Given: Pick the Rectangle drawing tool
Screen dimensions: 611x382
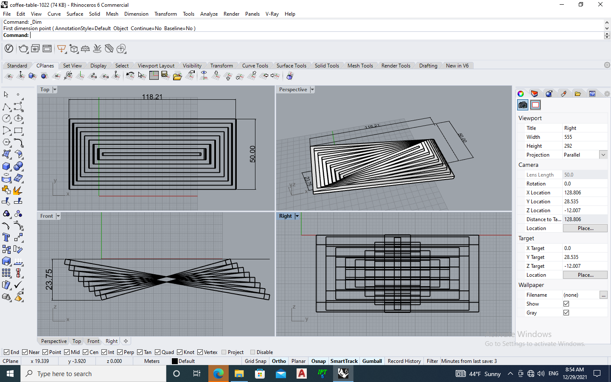Looking at the screenshot, I should [18, 130].
